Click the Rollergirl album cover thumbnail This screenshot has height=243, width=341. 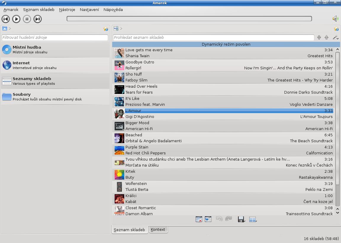(119, 65)
